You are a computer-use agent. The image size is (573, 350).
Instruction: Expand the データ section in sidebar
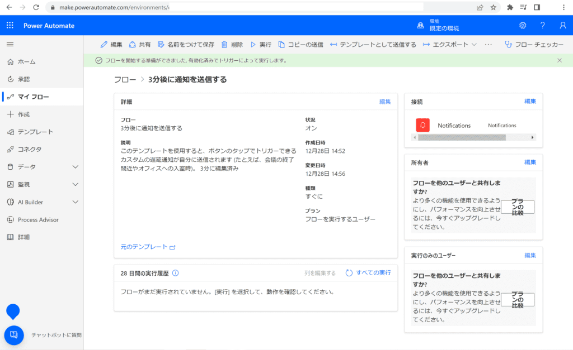76,167
